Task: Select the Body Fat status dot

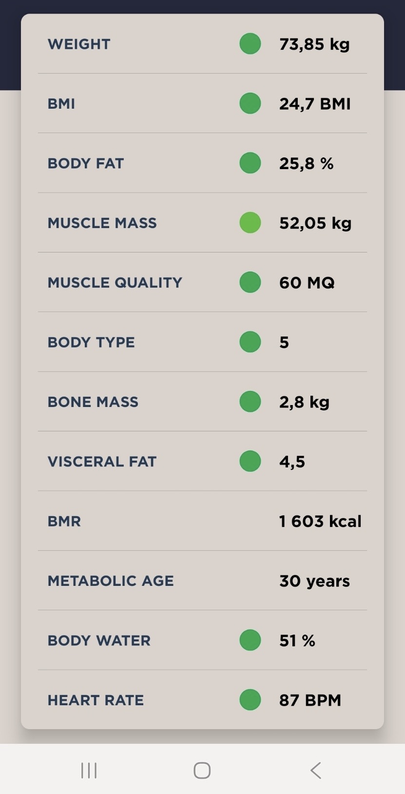Action: click(250, 163)
